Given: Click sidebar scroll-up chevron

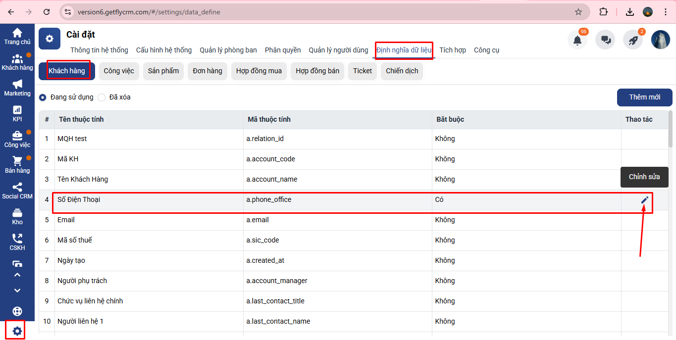Looking at the screenshot, I should point(17,275).
